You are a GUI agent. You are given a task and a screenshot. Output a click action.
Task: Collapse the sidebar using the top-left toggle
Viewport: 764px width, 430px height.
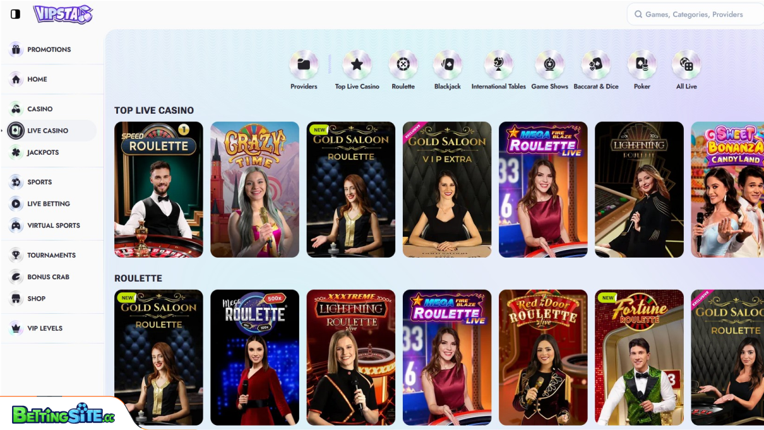[15, 14]
